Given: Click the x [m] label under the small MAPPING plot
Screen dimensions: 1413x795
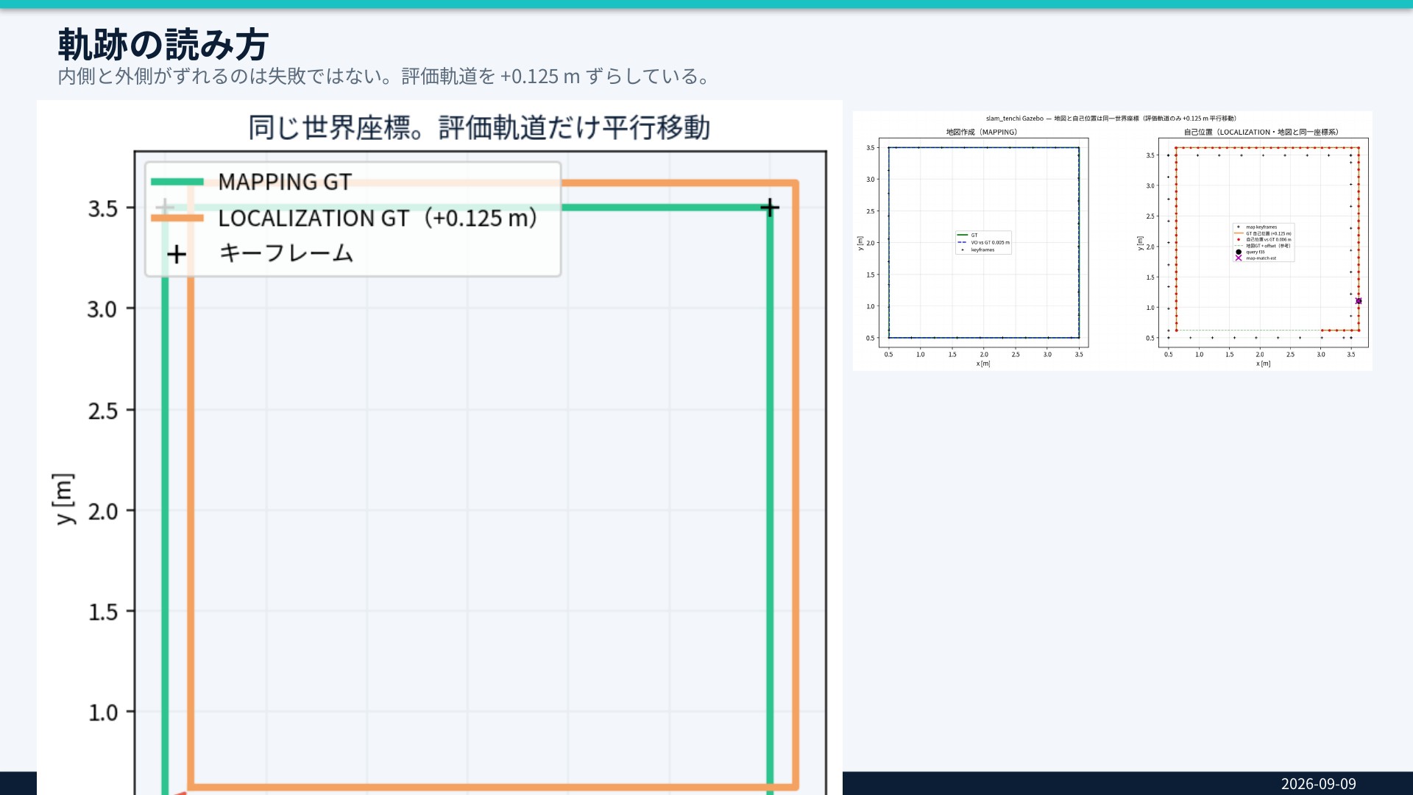Looking at the screenshot, I should coord(983,364).
